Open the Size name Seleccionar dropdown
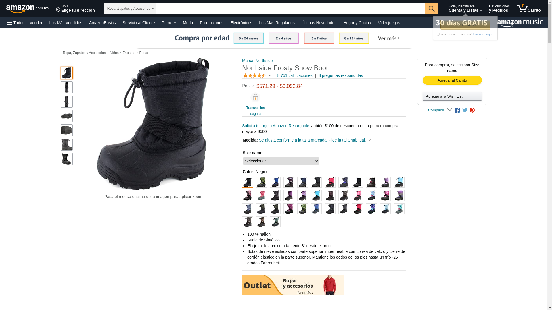 coord(281,161)
